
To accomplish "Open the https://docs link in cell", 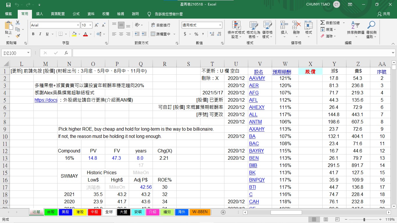I will pyautogui.click(x=46, y=100).
